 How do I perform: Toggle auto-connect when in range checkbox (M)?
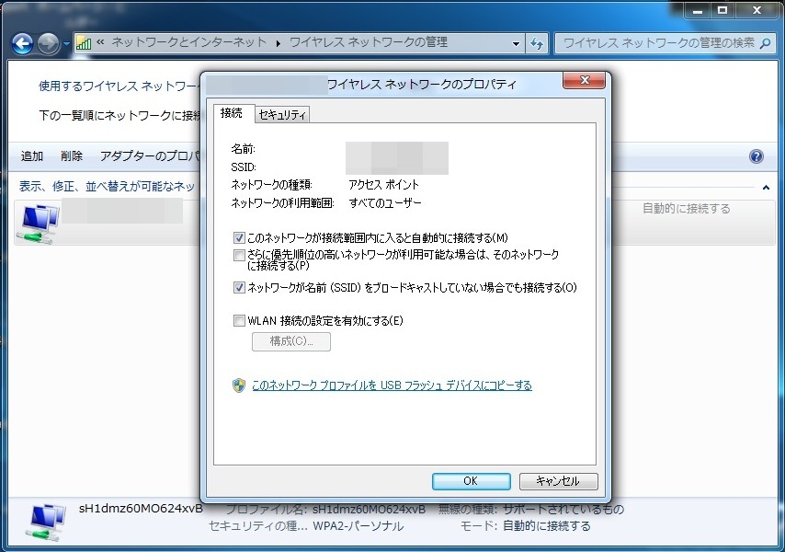tap(239, 238)
